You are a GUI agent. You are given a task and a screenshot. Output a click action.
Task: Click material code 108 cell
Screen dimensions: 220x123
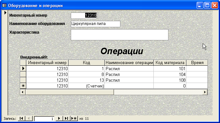[170, 80]
